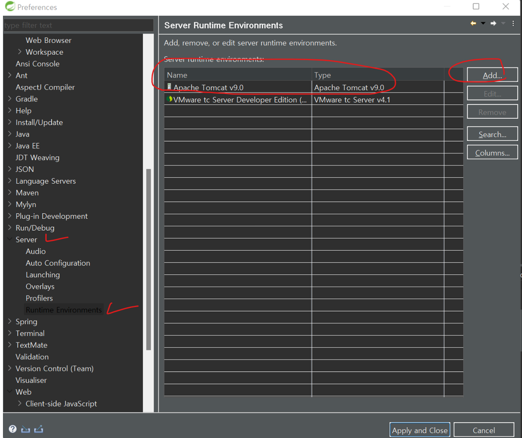Select Runtime Environments tree item

64,310
